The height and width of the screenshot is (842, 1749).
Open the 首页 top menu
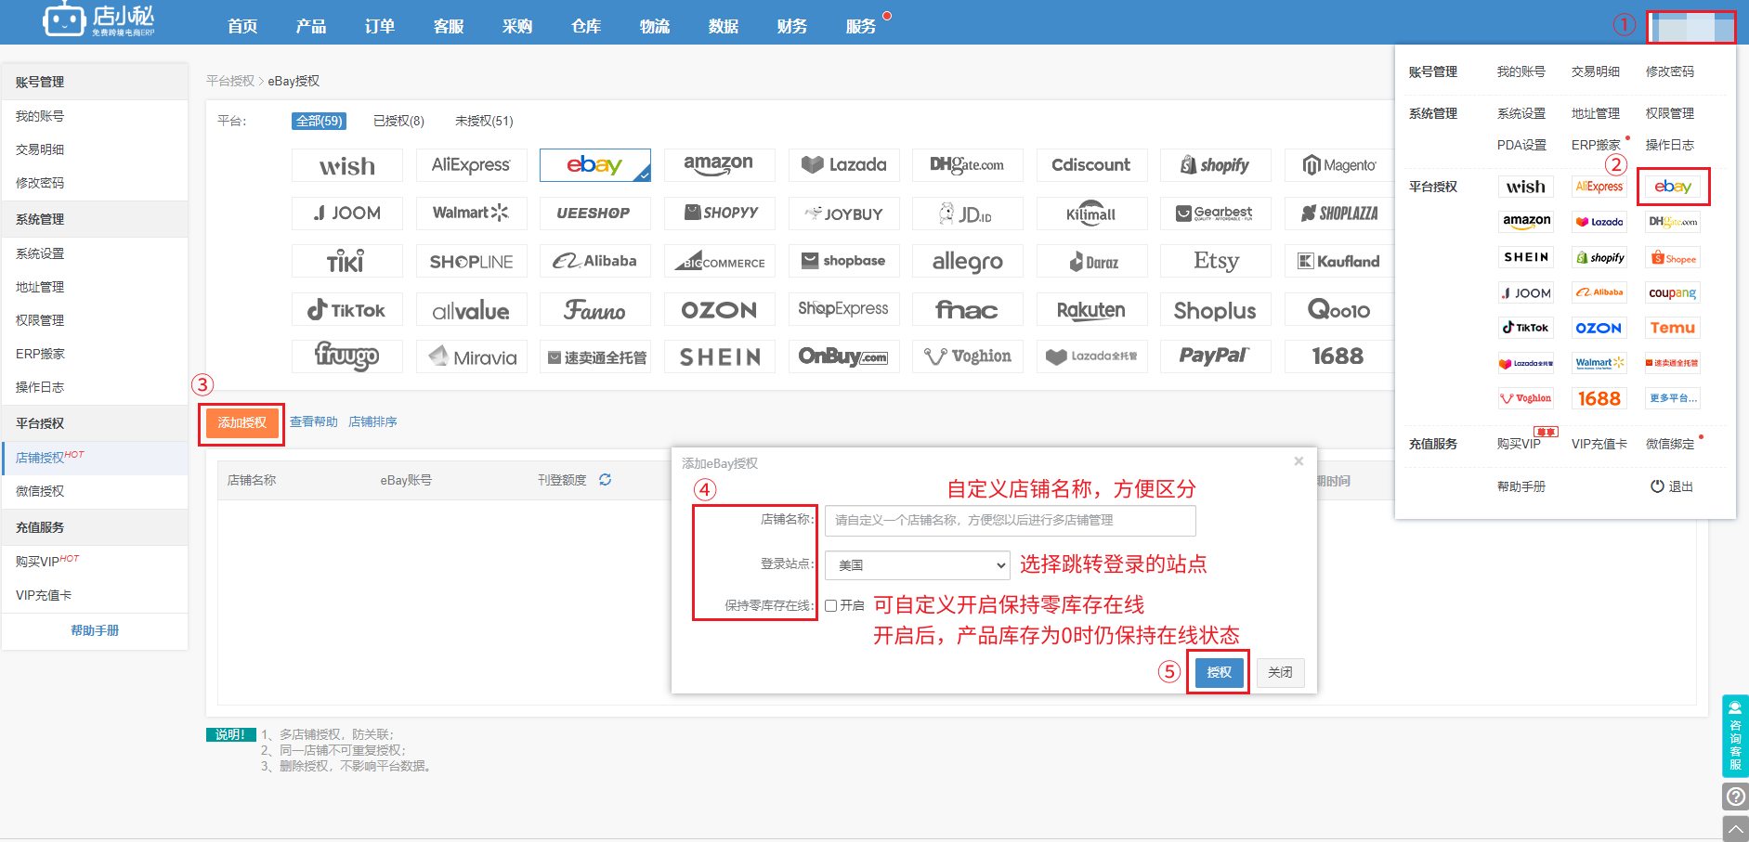tap(242, 26)
